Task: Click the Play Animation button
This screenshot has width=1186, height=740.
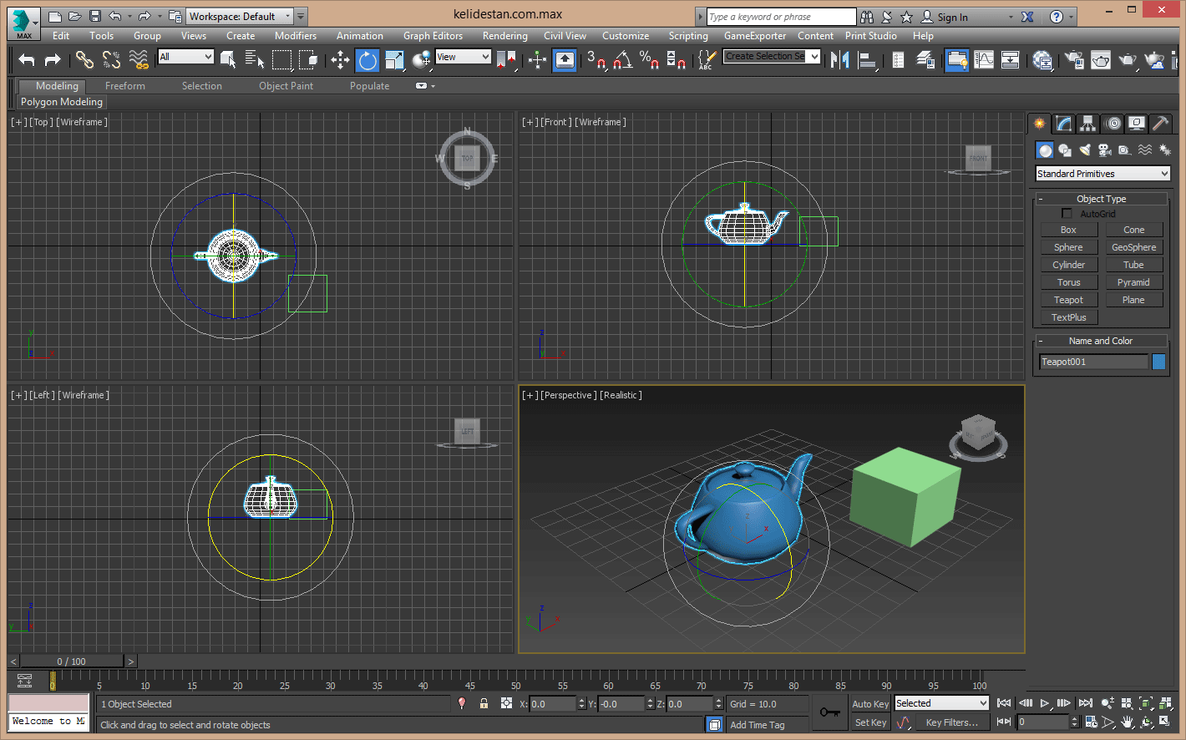Action: tap(1045, 703)
